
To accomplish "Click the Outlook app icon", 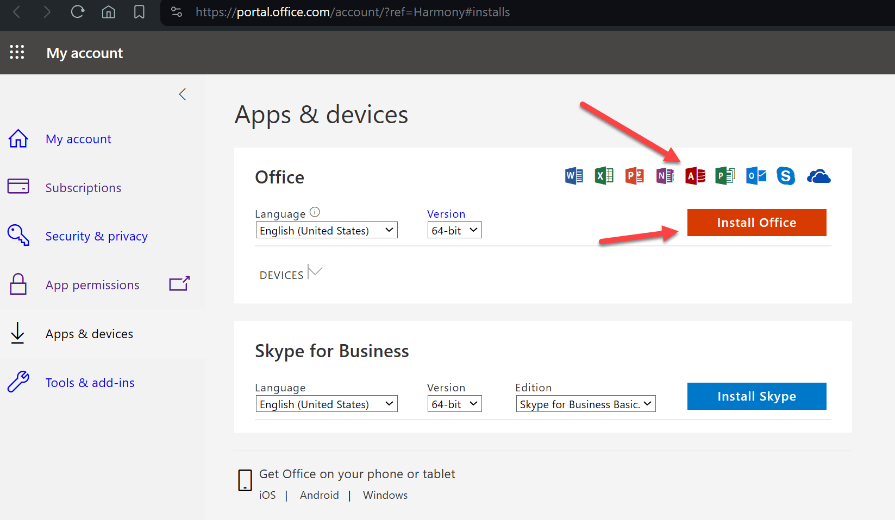I will 756,176.
